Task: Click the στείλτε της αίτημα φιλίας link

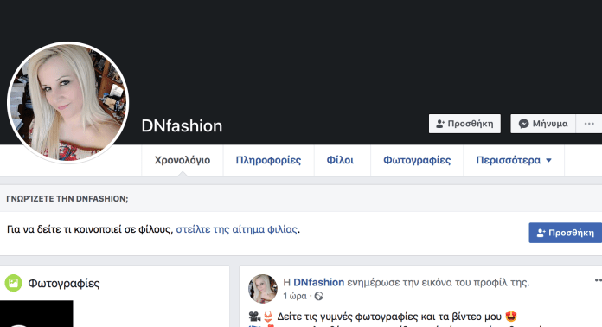Action: tap(236, 229)
